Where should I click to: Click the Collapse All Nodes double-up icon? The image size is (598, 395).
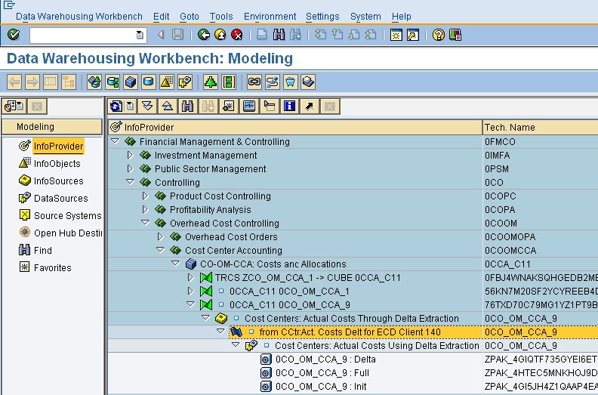click(x=168, y=106)
